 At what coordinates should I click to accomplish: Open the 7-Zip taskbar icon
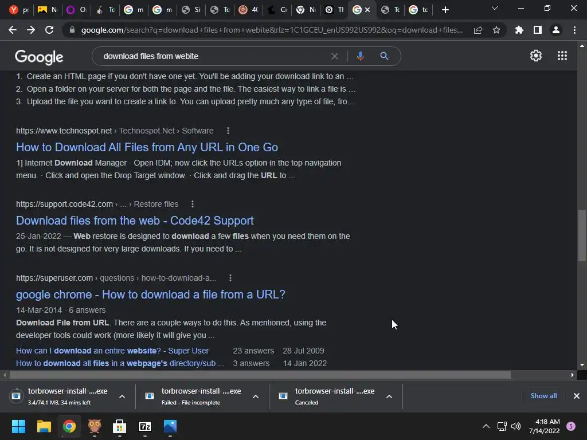pos(145,426)
